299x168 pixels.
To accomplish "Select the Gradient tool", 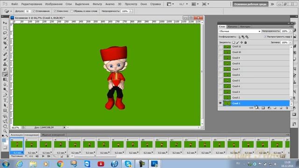I will [x=5, y=80].
